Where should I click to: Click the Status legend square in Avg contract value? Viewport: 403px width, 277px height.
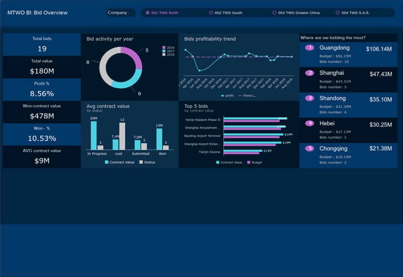click(141, 162)
